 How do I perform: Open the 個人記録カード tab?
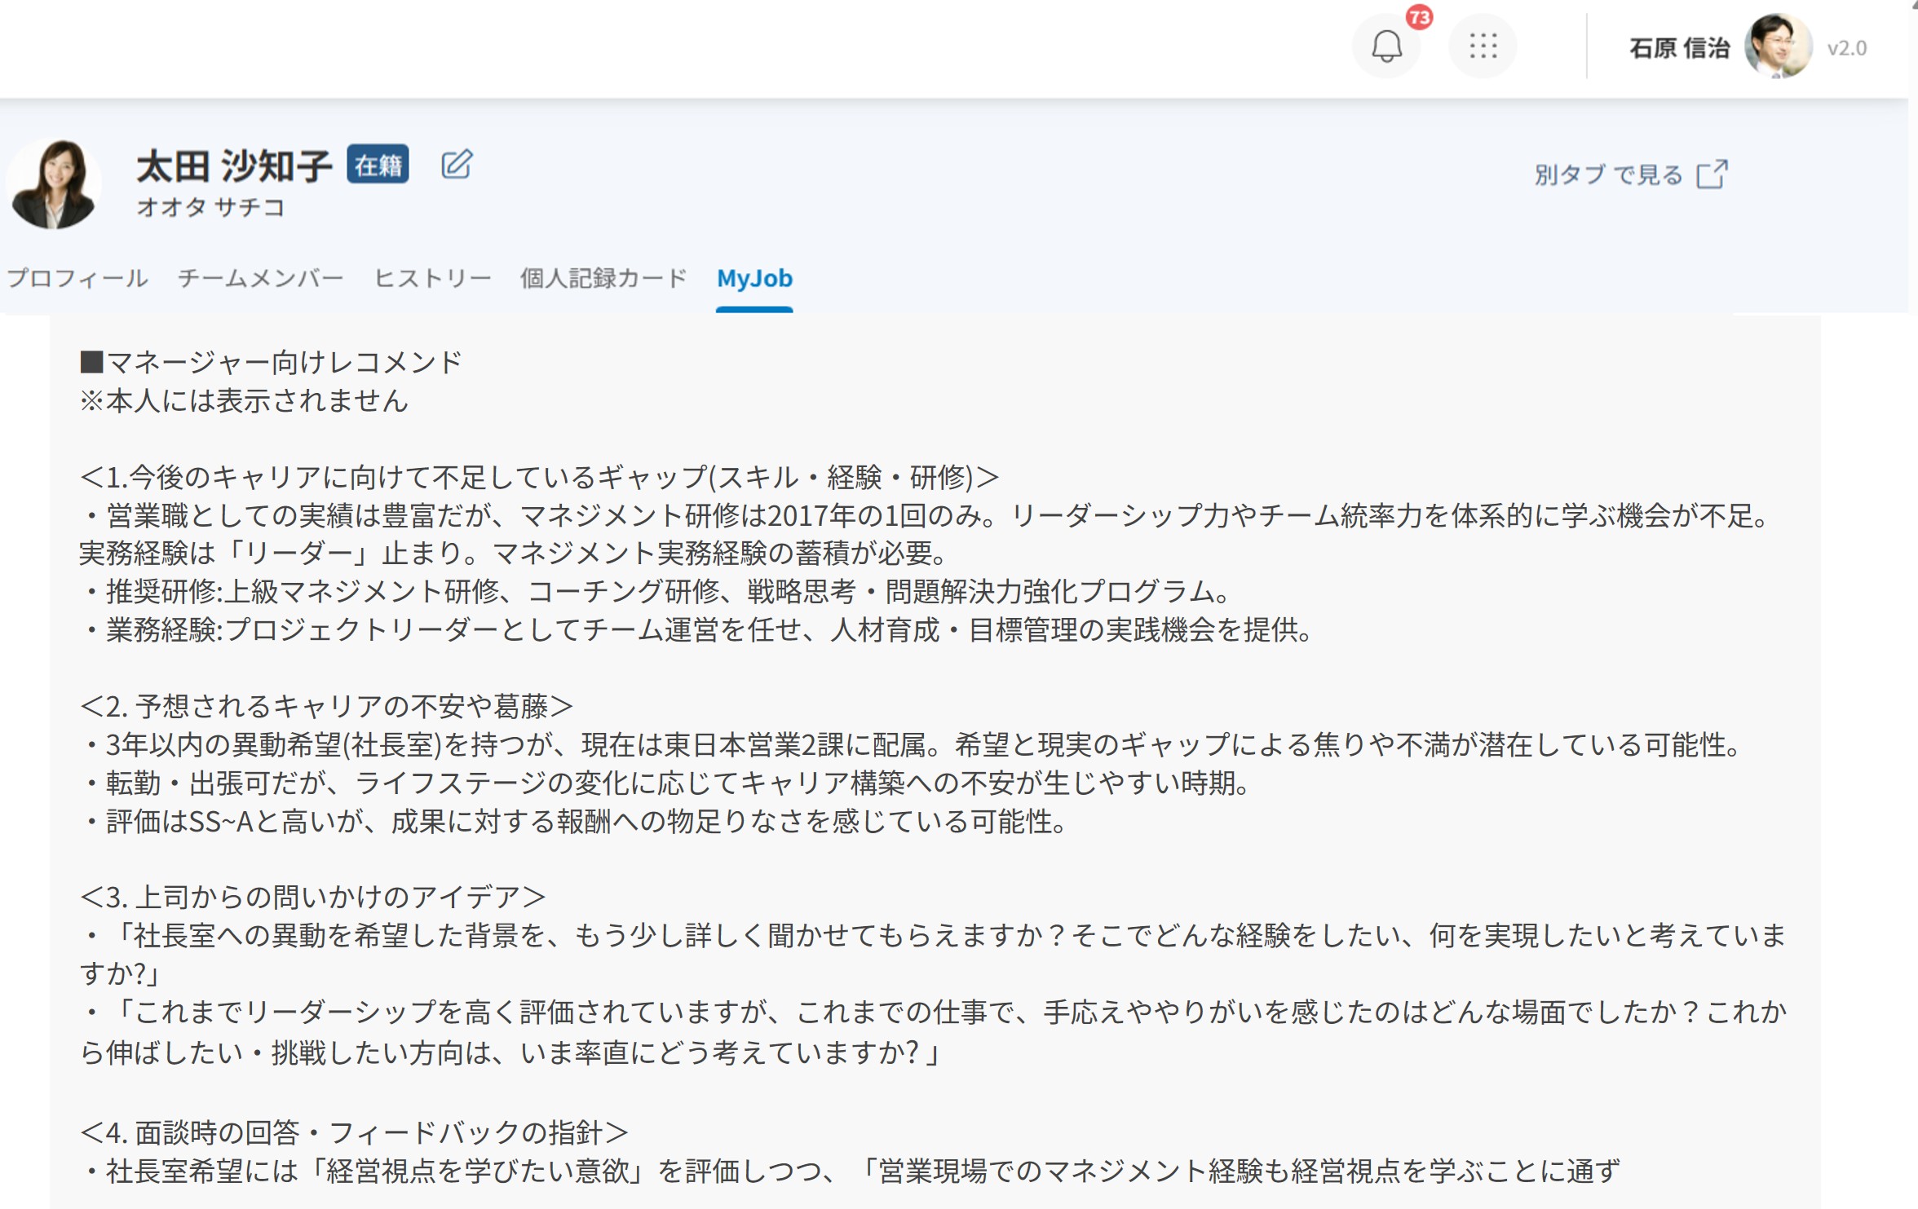(x=604, y=279)
